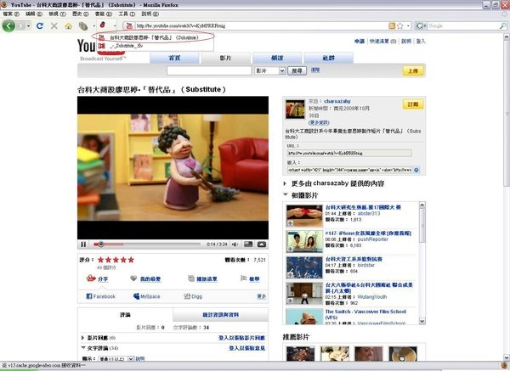Switch to the YouTube 影片 tab
Image resolution: width=510 pixels, height=371 pixels.
click(226, 58)
